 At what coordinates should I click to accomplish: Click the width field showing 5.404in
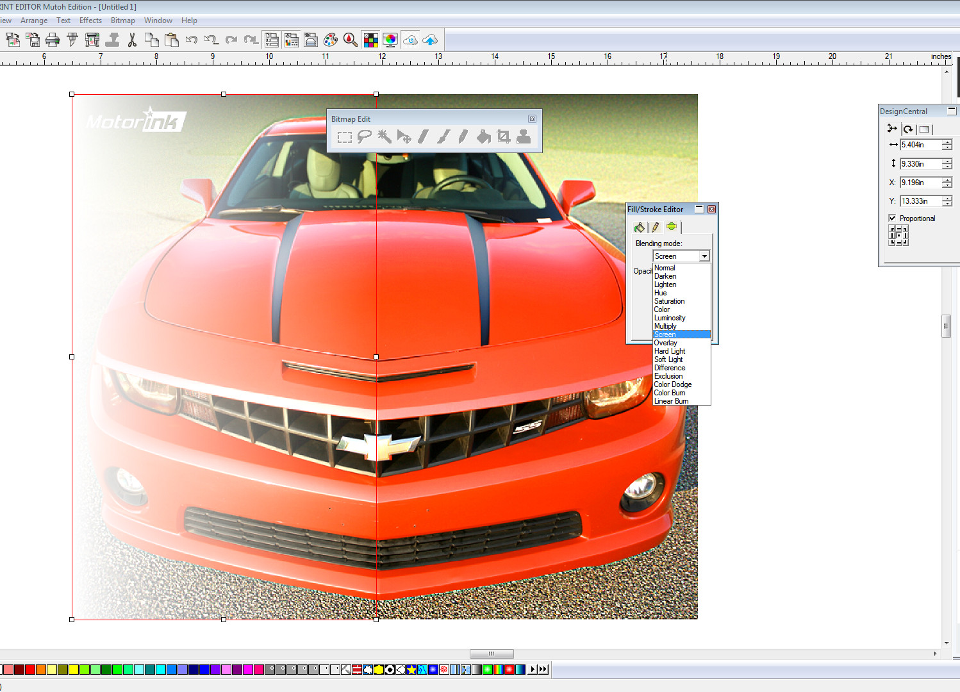coord(920,145)
